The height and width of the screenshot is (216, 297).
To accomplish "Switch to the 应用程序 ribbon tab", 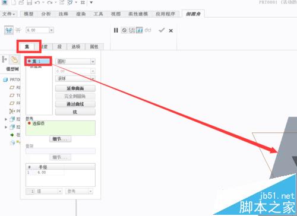I will click(x=166, y=14).
